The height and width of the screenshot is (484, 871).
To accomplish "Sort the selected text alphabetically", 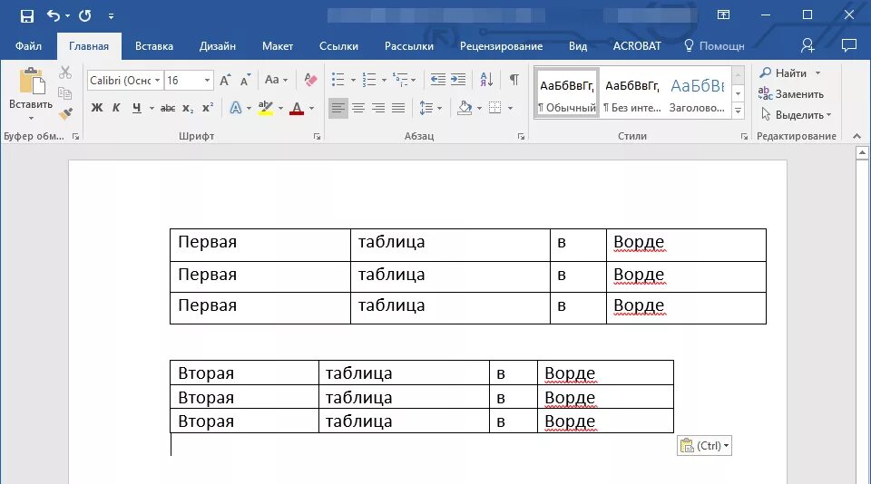I will [x=486, y=80].
